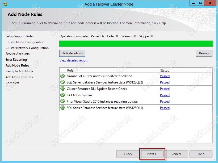Select Add Node Progress step

[x=19, y=77]
